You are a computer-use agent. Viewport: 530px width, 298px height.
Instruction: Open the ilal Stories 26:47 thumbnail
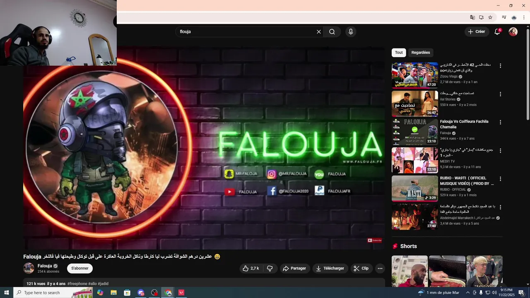(415, 104)
